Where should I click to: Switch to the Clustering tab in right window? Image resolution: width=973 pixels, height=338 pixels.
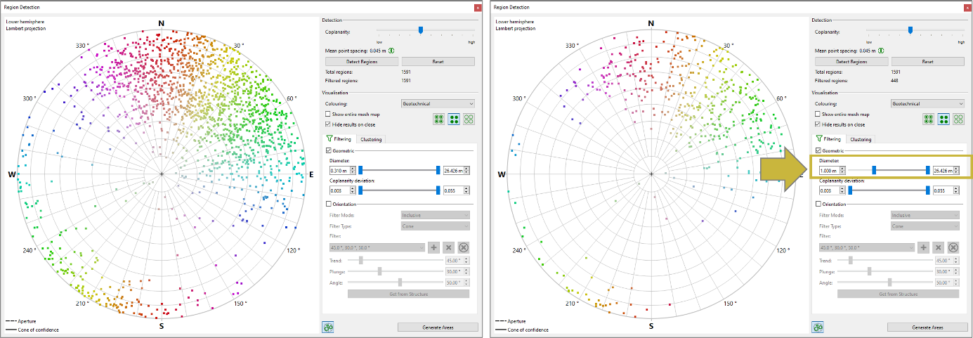pyautogui.click(x=860, y=139)
